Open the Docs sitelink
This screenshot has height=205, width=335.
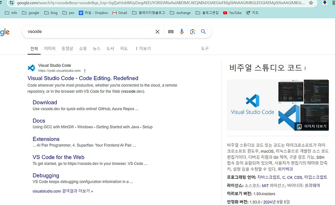(x=39, y=121)
